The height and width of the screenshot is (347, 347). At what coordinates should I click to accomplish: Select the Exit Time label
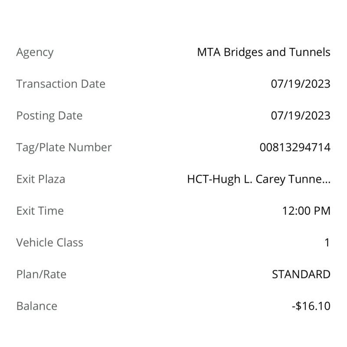pyautogui.click(x=40, y=211)
